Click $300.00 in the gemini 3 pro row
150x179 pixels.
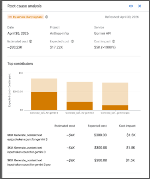[x=101, y=160]
